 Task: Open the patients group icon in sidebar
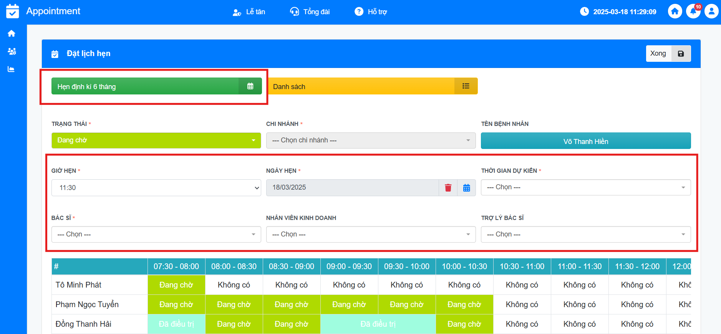[12, 51]
